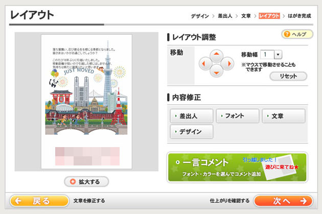Select レイアウト step in breadcrumb
Viewport: 322px width, 214px height.
269,16
